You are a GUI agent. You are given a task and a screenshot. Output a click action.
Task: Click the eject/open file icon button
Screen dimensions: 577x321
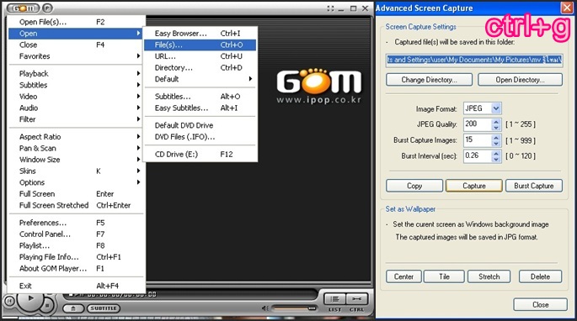(x=73, y=308)
